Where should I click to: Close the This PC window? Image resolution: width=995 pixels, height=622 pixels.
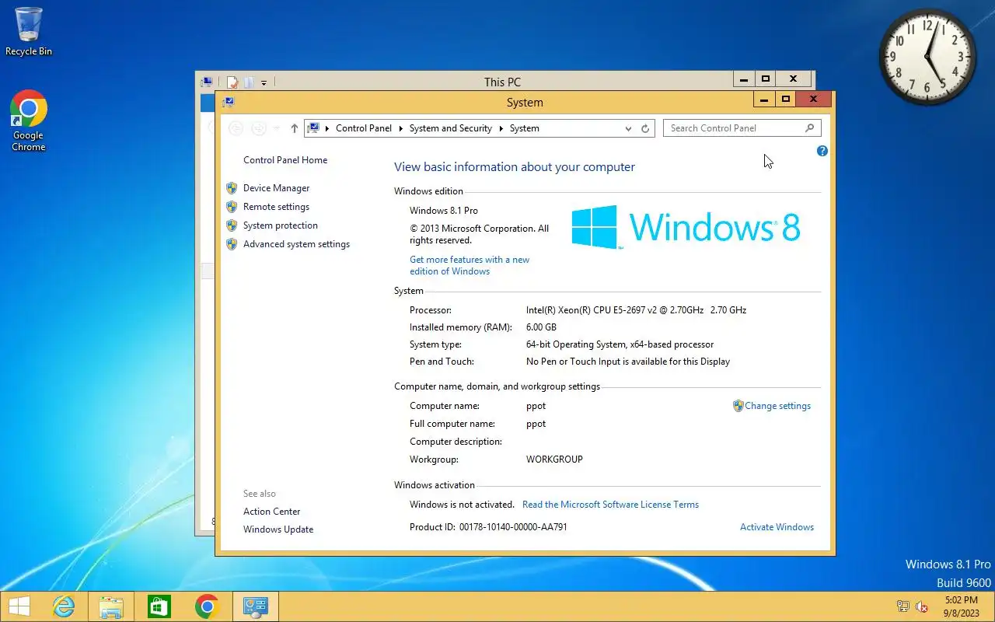point(793,79)
